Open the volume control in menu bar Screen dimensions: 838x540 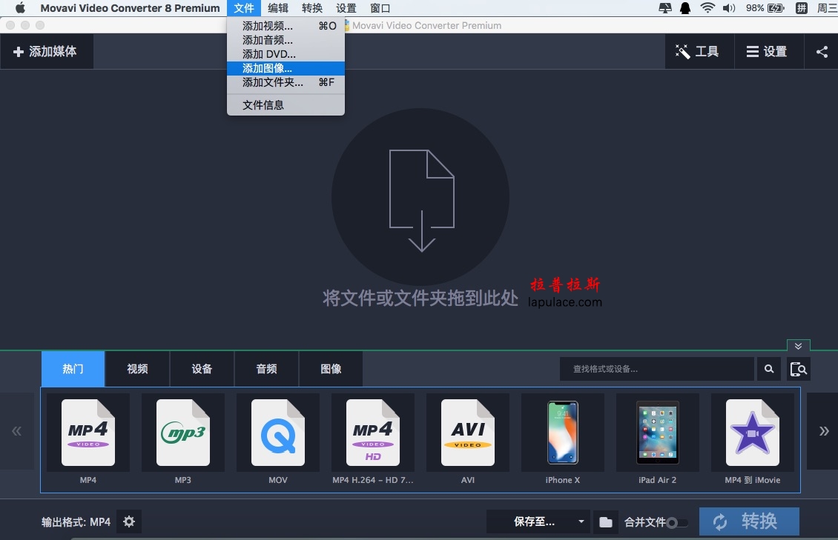pos(728,8)
